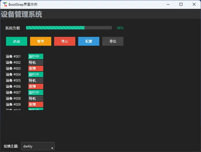
Task: Click 待机 status badge of 设备 #002
Action: 36,63
